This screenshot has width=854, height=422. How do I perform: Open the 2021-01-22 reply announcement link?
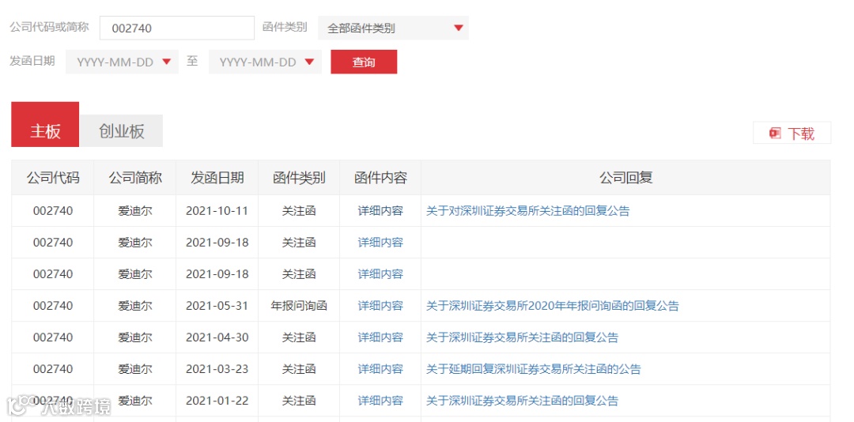pos(522,401)
